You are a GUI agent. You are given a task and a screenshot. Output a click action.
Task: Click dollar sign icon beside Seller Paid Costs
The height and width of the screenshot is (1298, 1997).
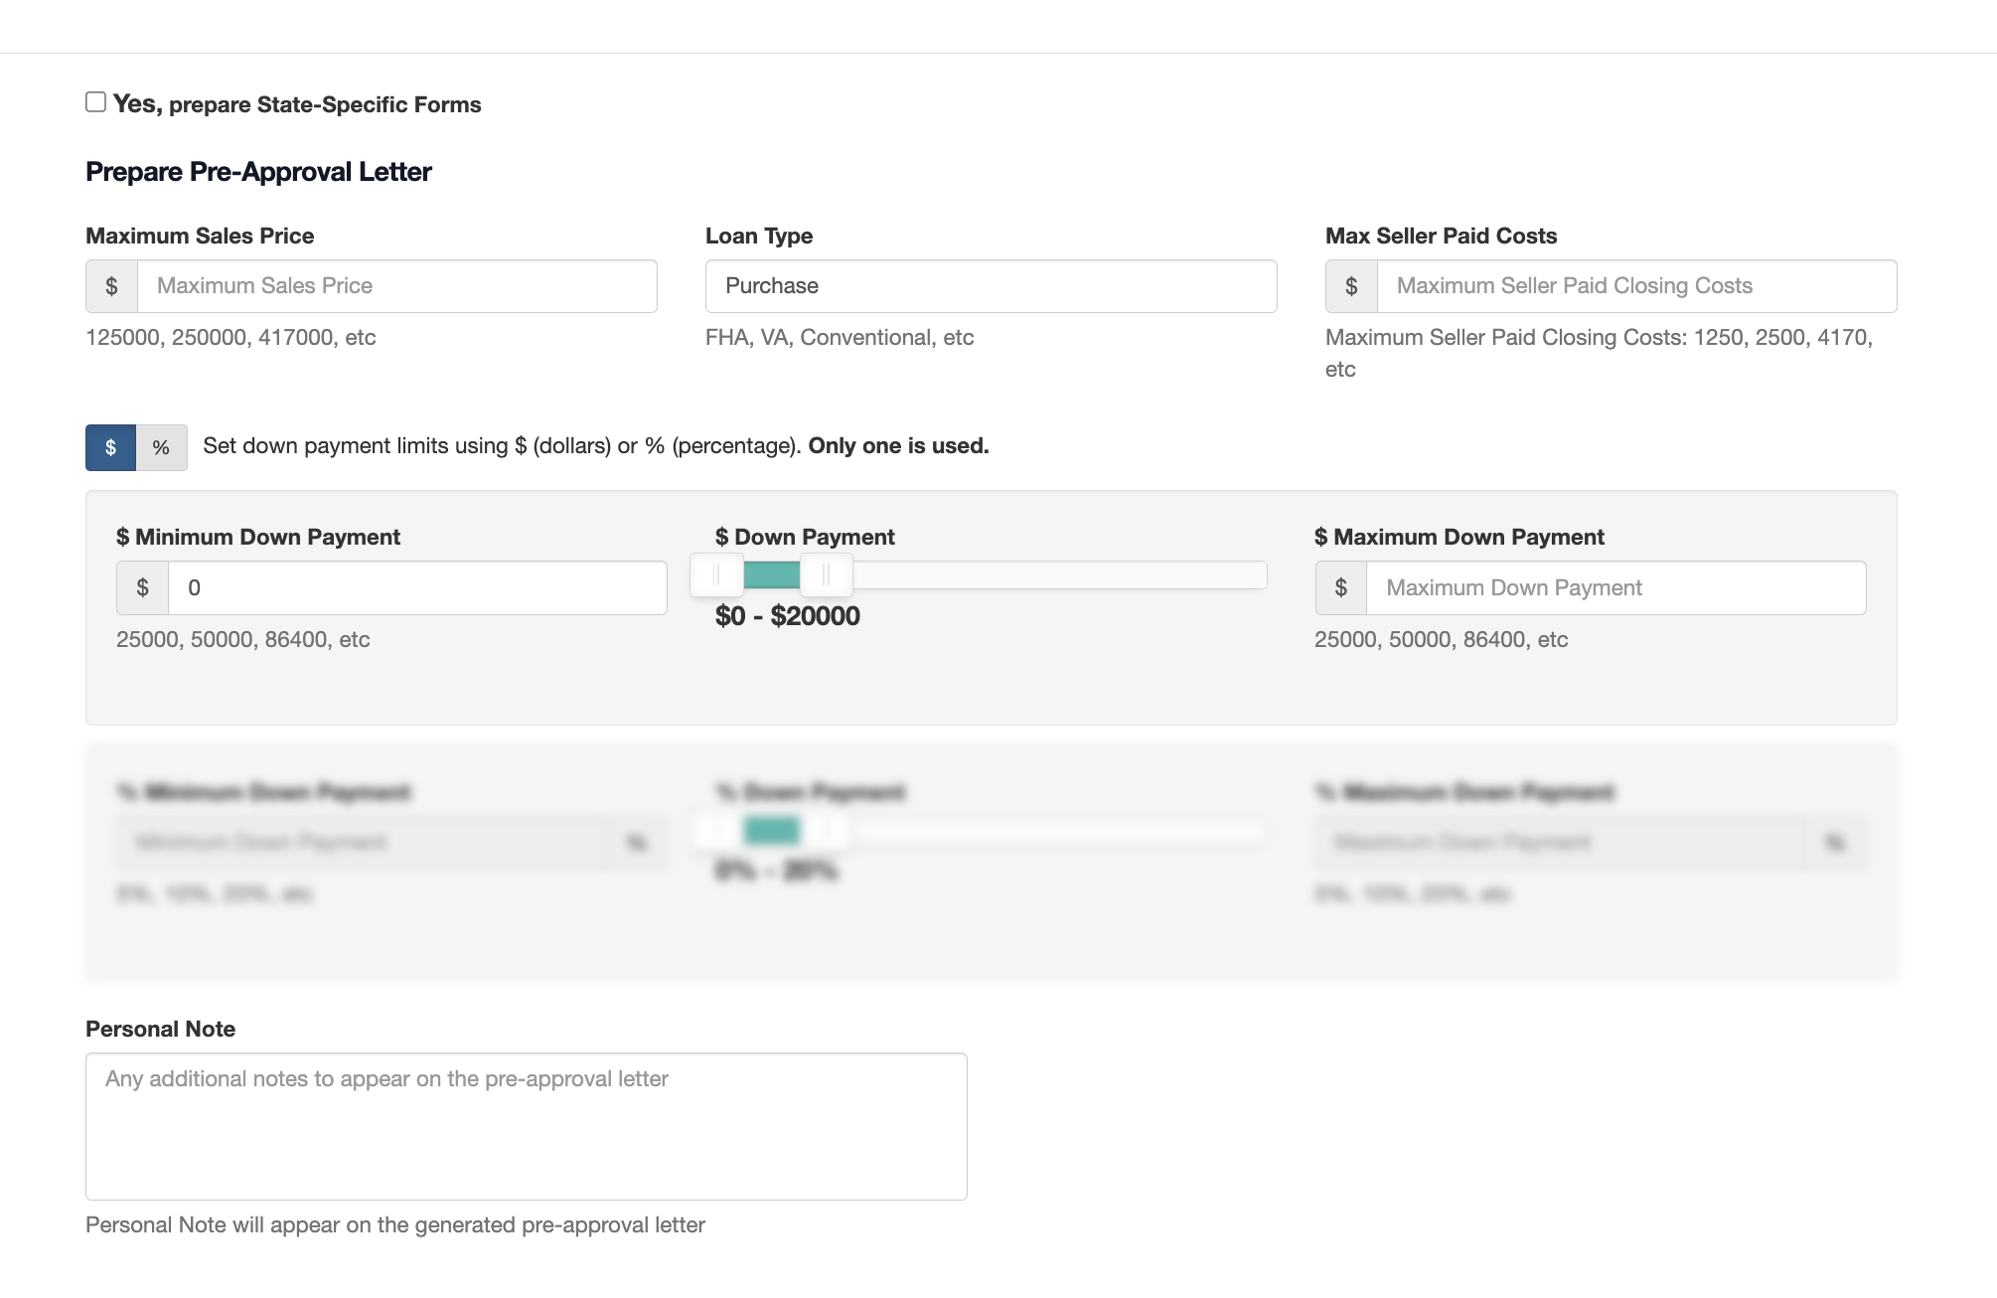coord(1351,286)
